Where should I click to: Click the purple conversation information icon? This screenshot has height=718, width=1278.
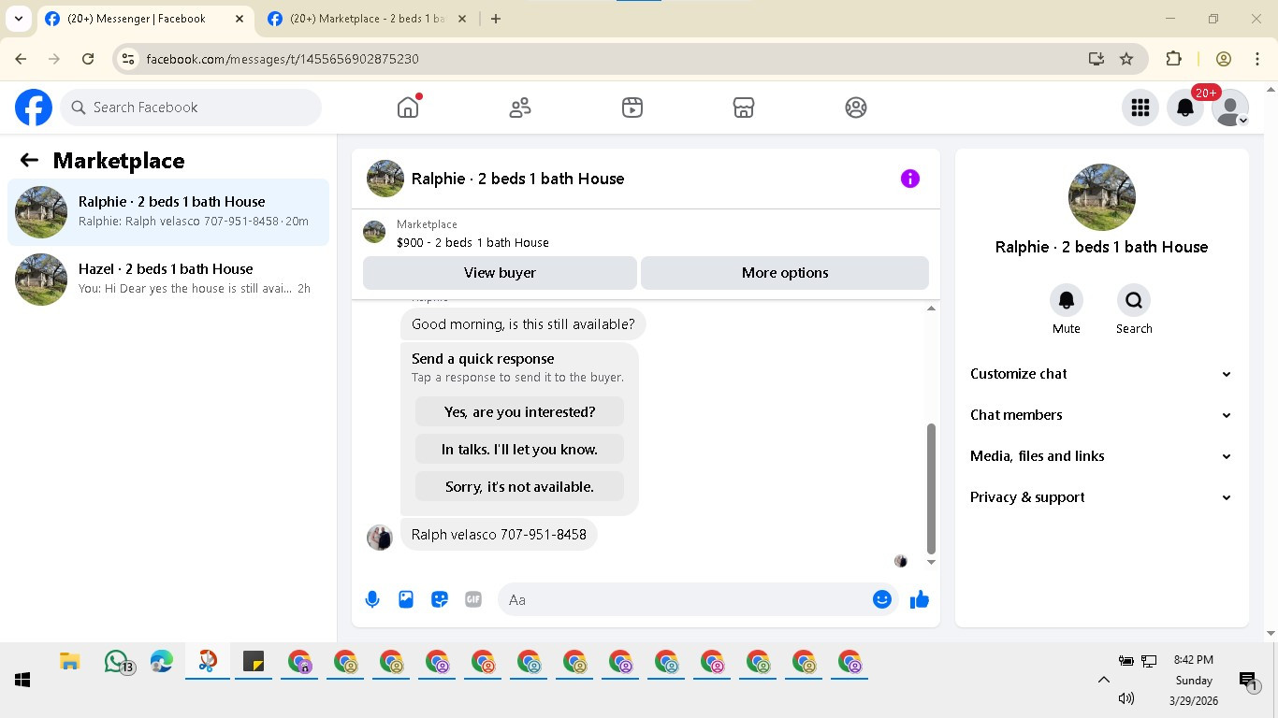pyautogui.click(x=910, y=179)
